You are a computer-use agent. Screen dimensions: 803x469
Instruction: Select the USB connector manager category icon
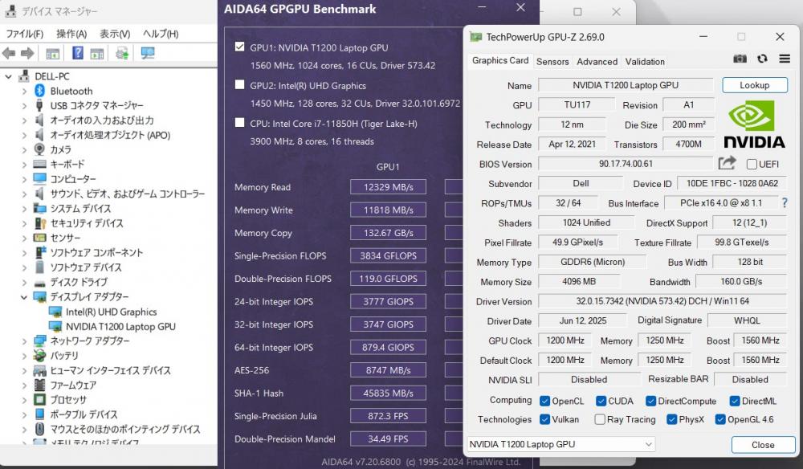(39, 105)
